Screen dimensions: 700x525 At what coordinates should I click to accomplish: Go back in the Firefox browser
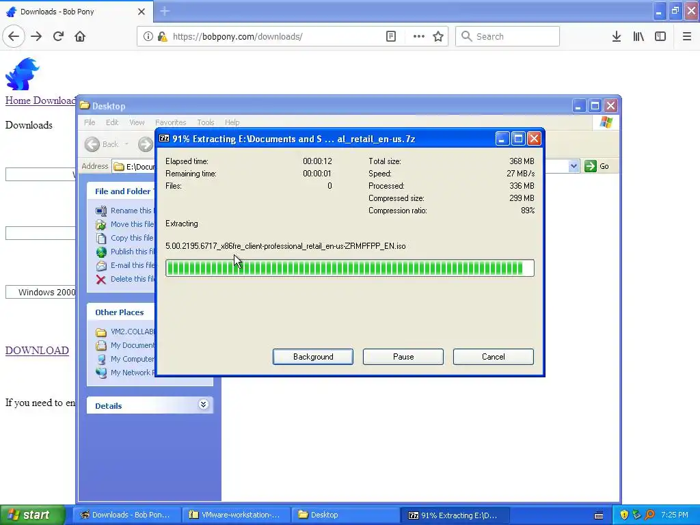click(14, 36)
